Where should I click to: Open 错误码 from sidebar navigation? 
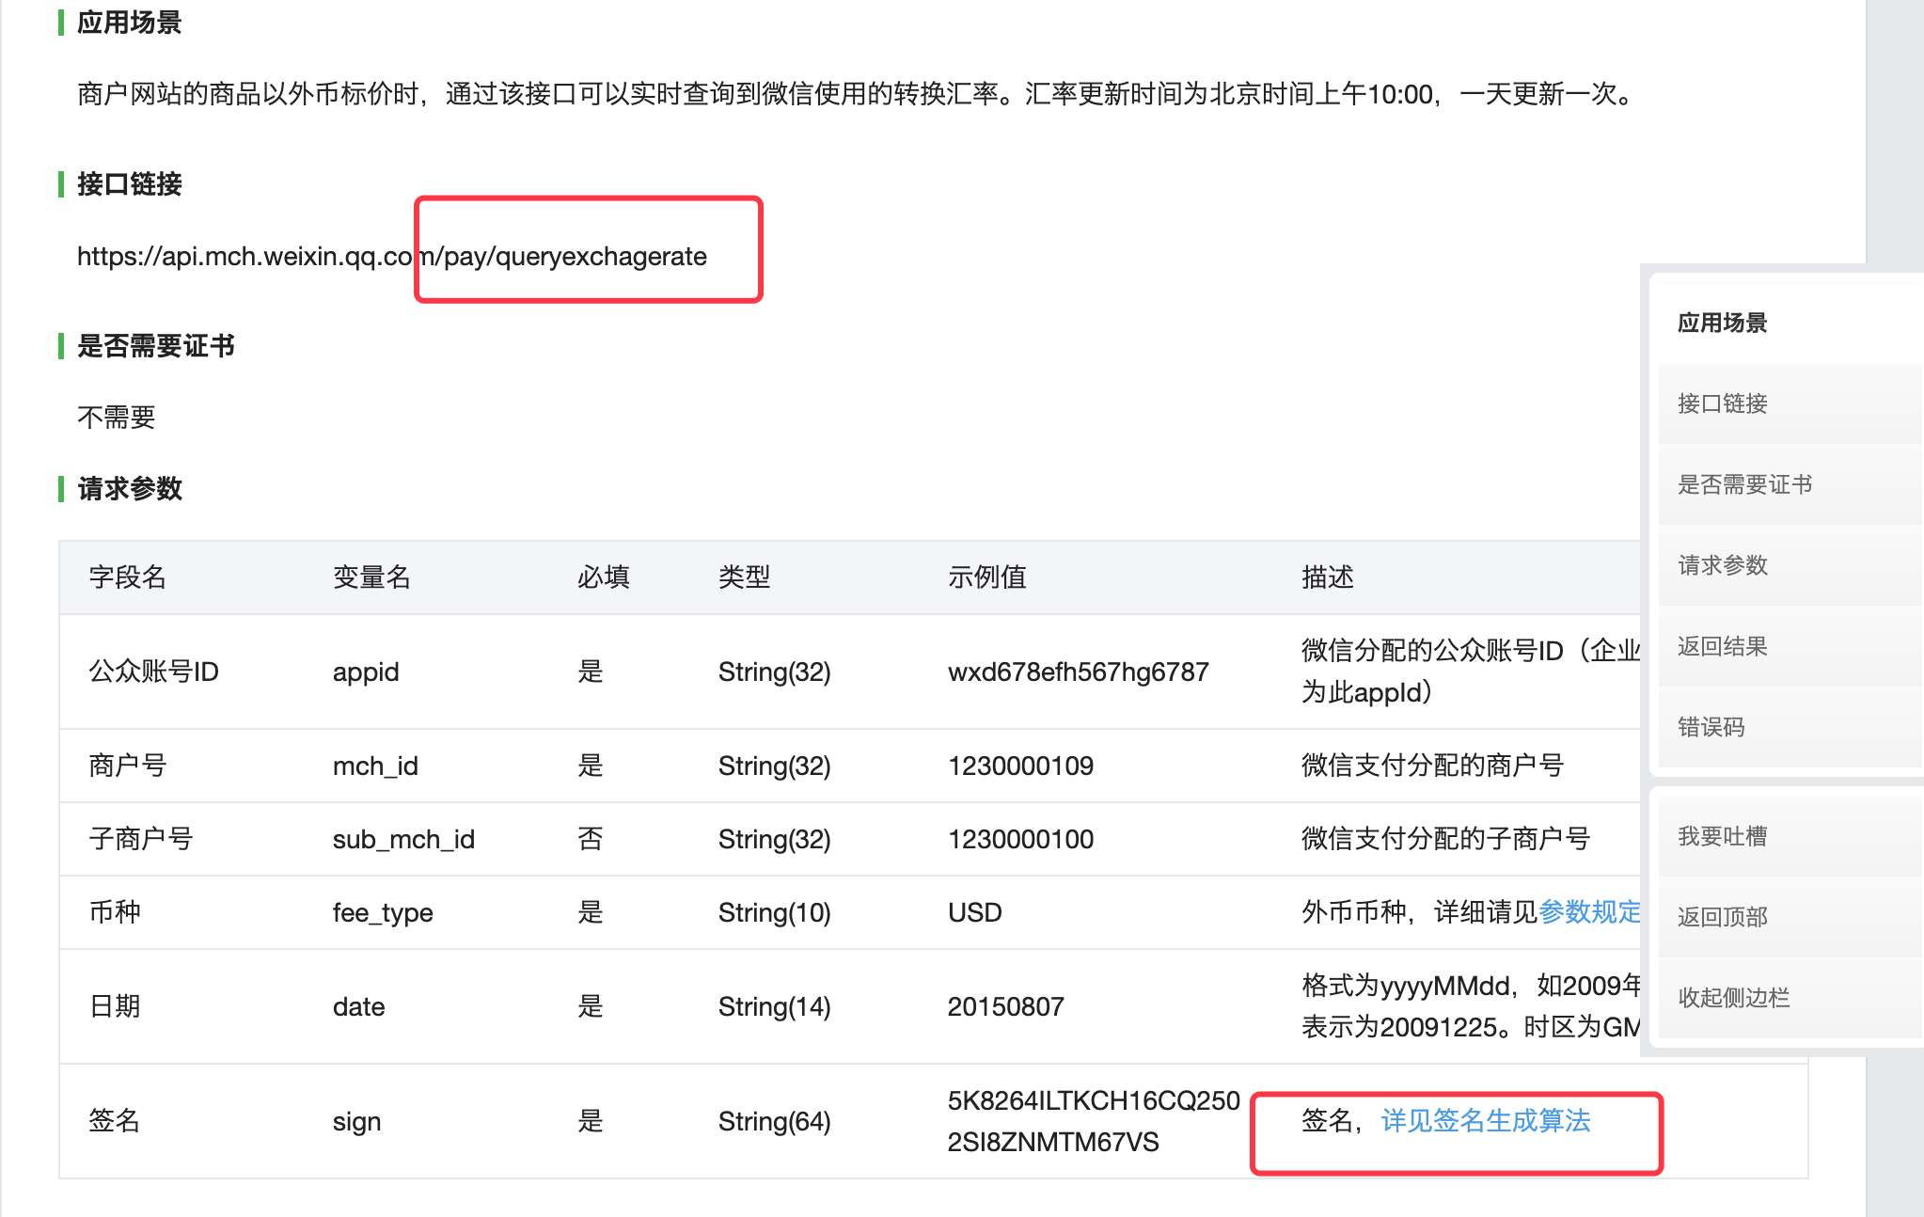point(1711,727)
